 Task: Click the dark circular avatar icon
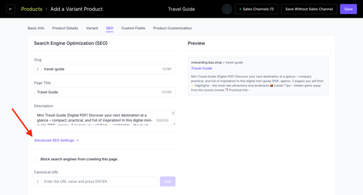pos(227,9)
